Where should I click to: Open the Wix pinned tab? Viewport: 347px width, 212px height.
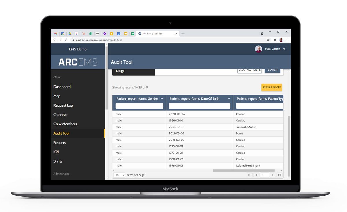(x=98, y=34)
